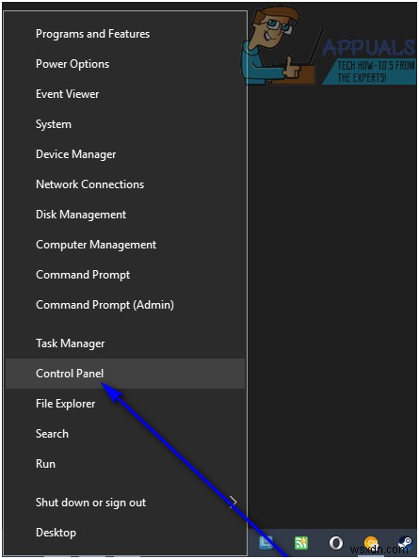Image resolution: width=419 pixels, height=559 pixels.
Task: Open Programs and Features
Action: (x=125, y=34)
